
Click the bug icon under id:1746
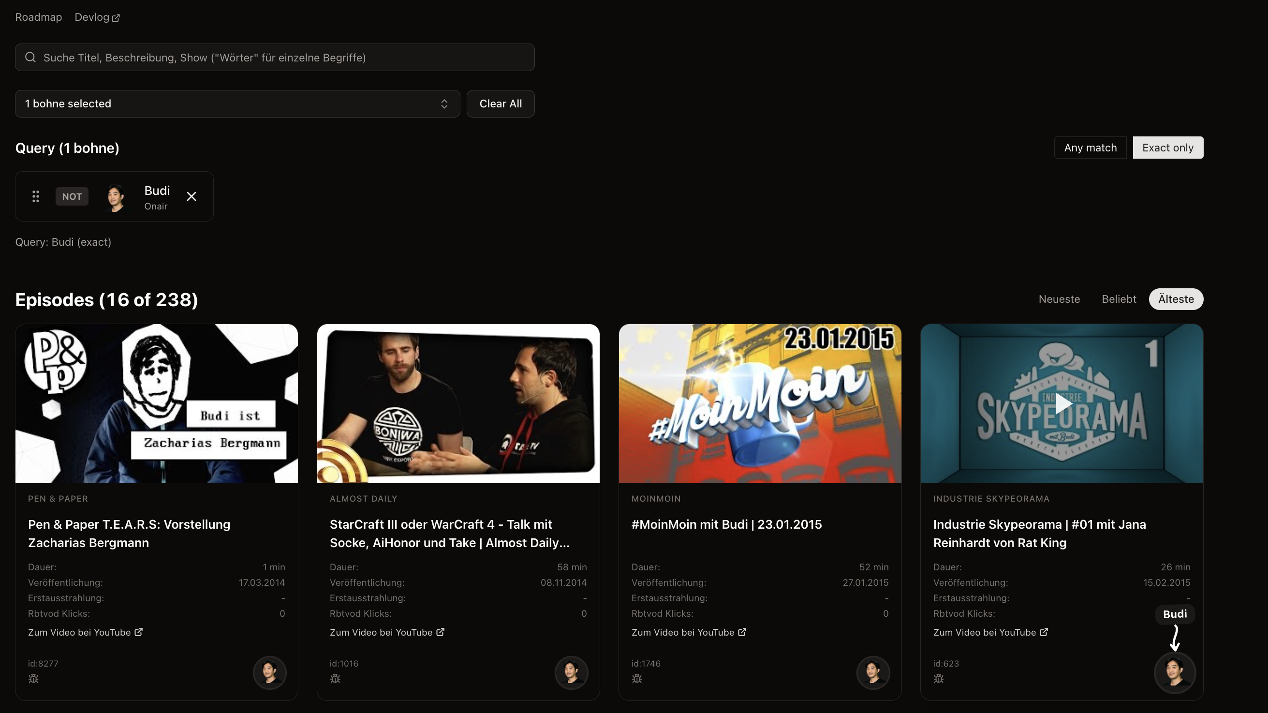pos(637,679)
